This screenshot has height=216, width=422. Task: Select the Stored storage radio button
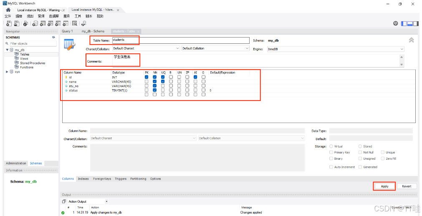pos(360,146)
